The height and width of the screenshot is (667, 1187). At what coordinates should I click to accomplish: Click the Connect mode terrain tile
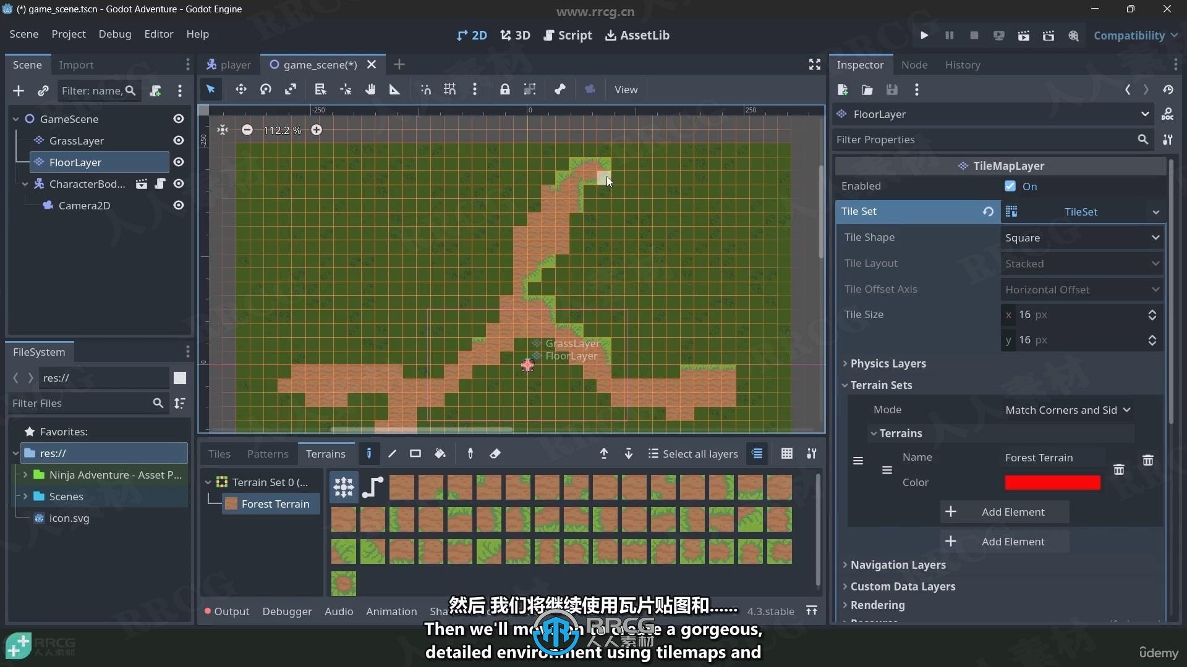(344, 487)
